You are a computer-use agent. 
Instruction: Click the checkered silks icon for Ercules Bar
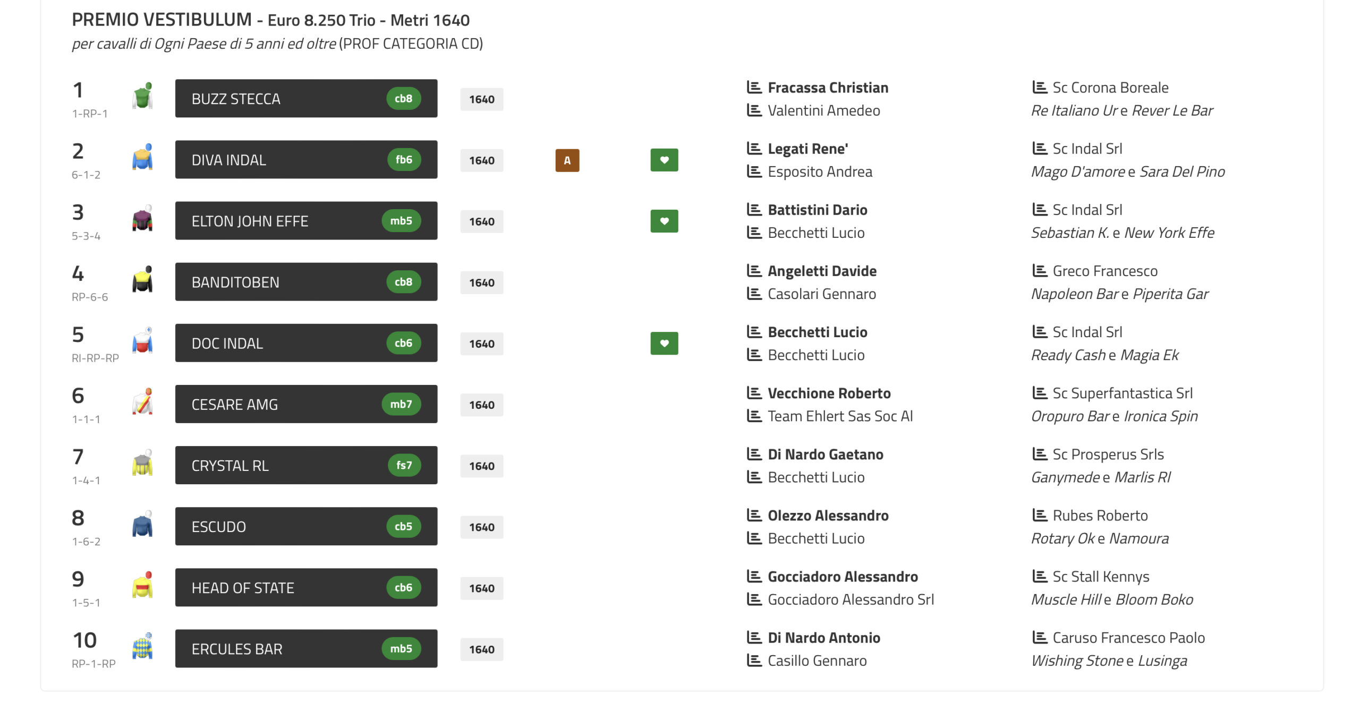point(142,647)
